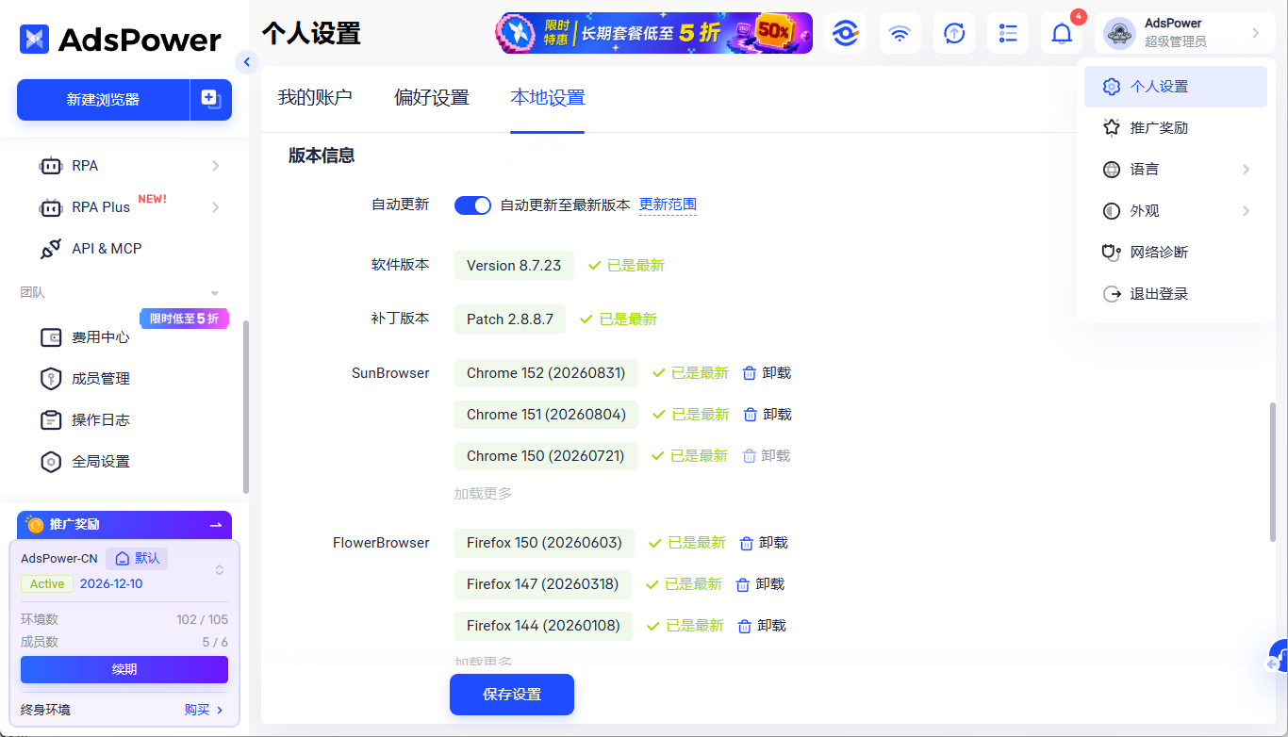The image size is (1288, 737).
Task: Expand the RPA Plus menu chevron
Action: point(216,207)
